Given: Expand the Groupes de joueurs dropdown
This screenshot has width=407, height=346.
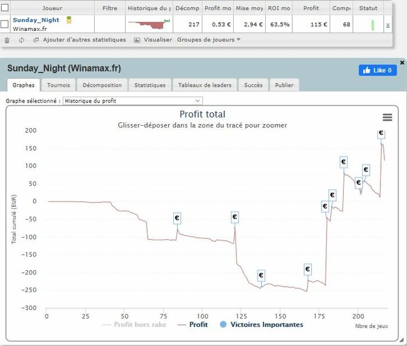Looking at the screenshot, I should [209, 40].
